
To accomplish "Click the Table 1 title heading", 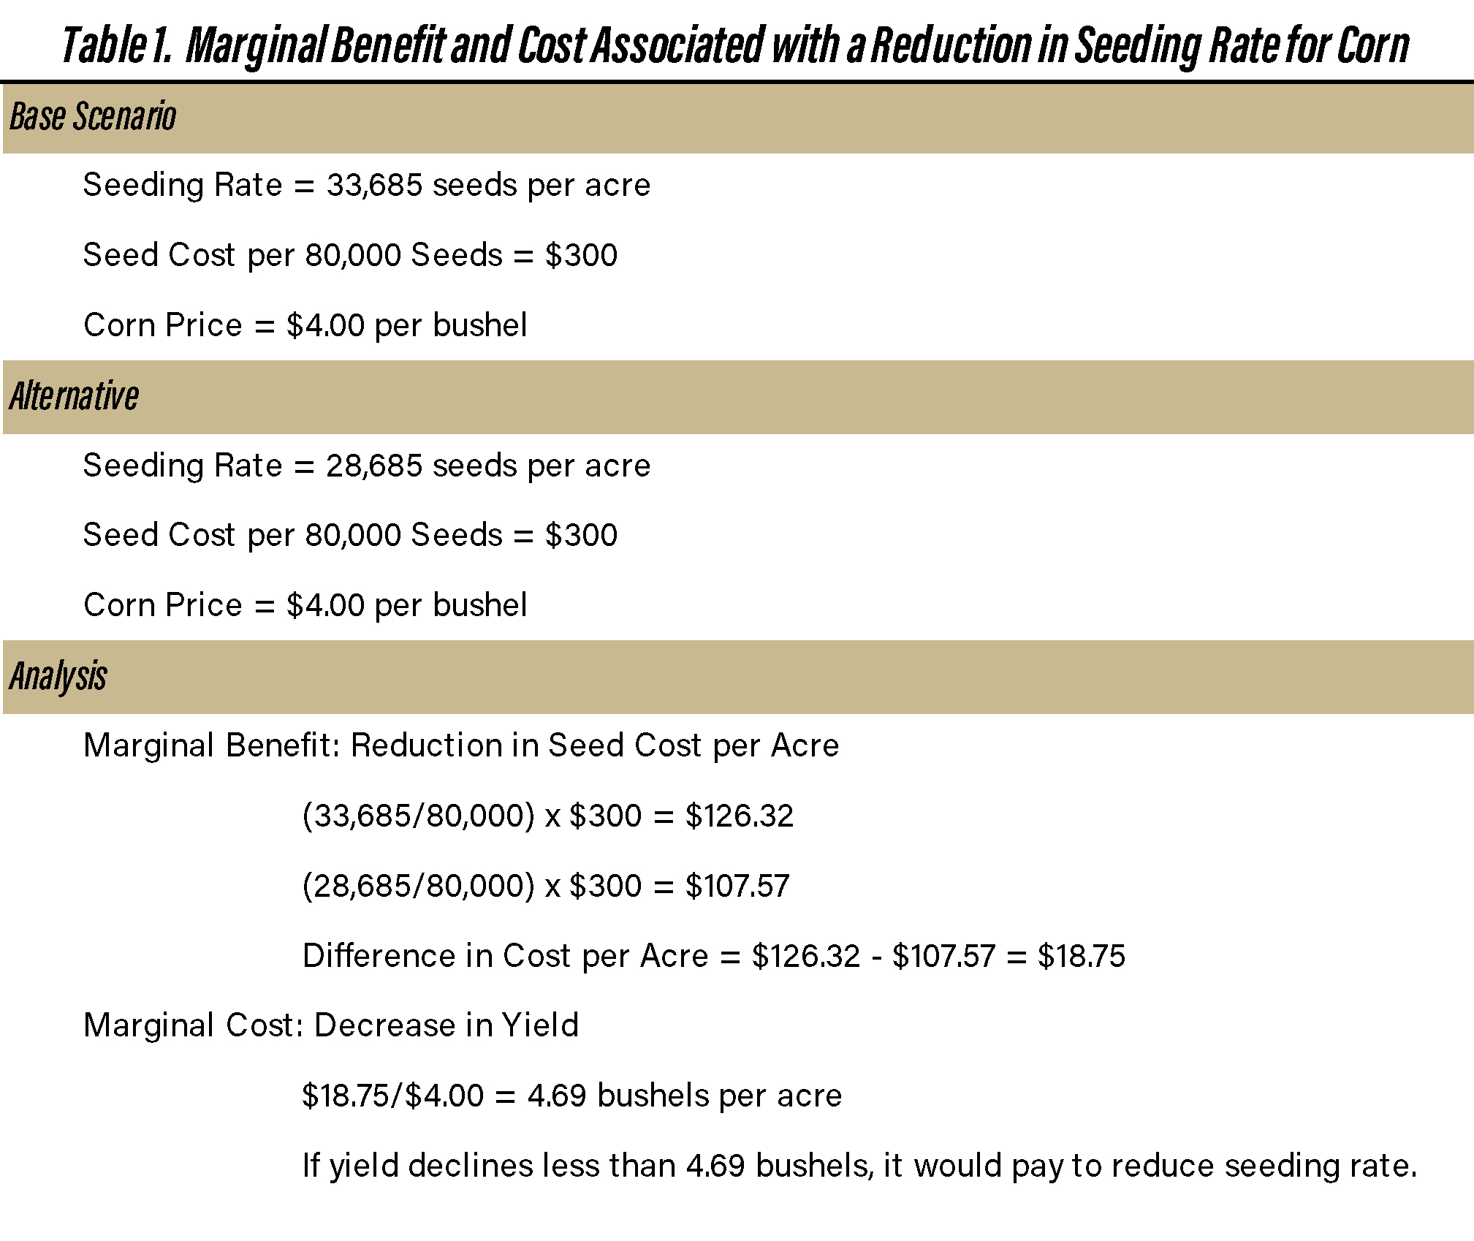I will tap(735, 45).
